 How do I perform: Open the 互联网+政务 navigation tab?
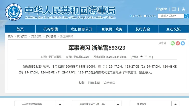(112, 29)
